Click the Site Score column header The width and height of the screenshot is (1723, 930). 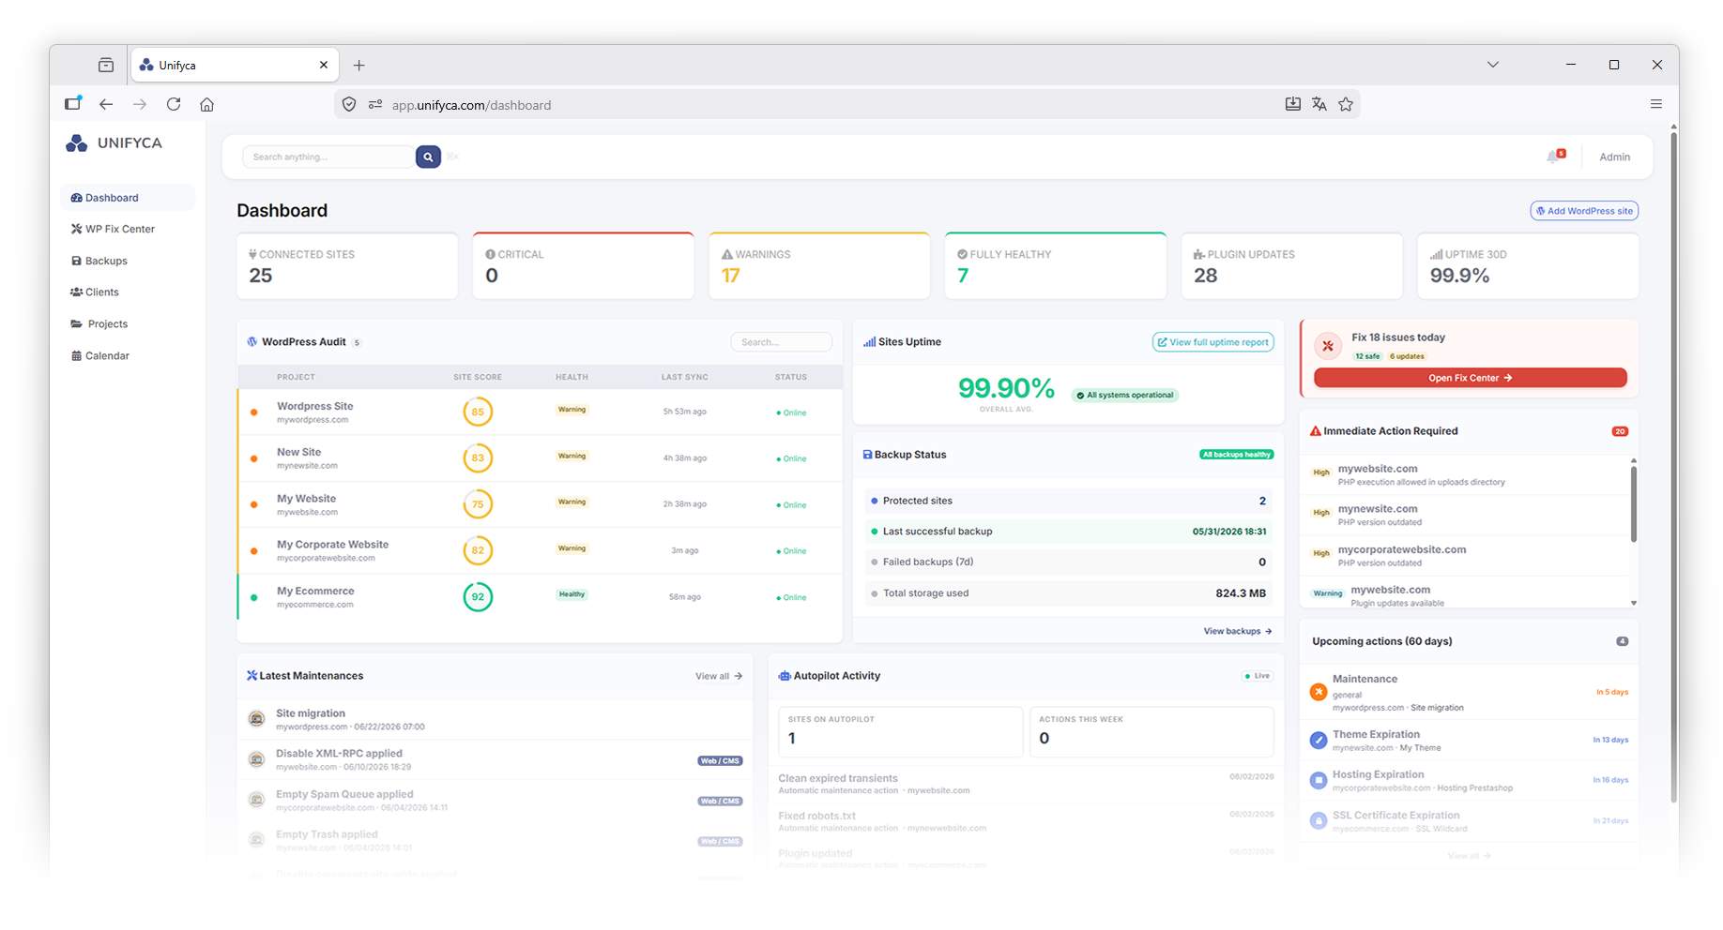[478, 377]
